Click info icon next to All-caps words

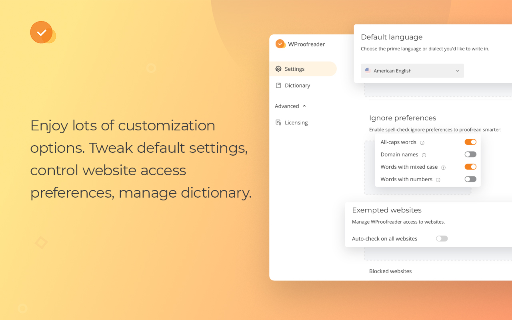(422, 142)
